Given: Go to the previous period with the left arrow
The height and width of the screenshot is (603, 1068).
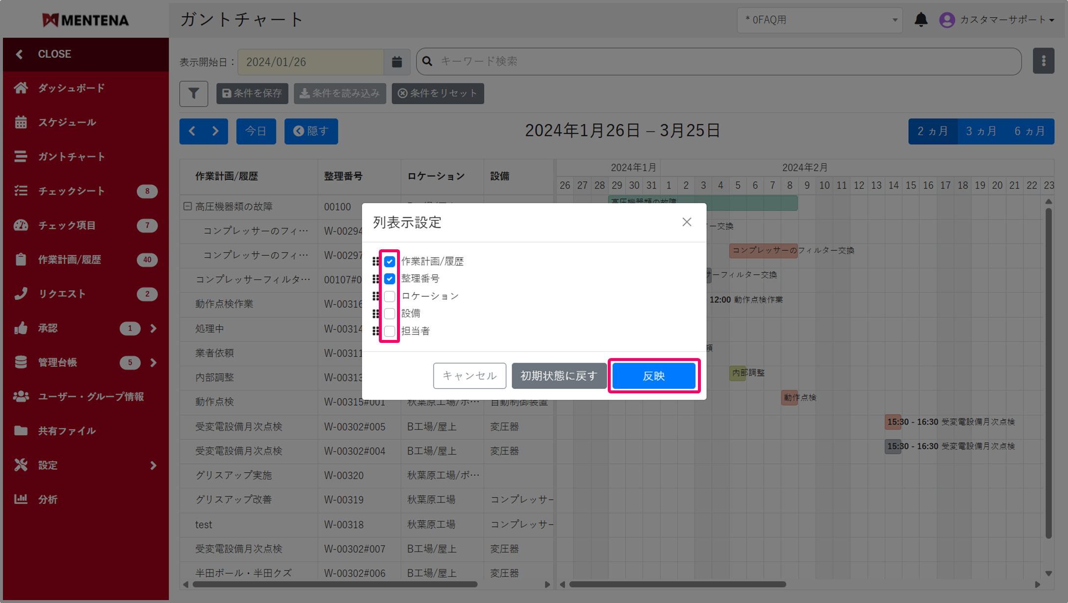Looking at the screenshot, I should click(x=192, y=131).
